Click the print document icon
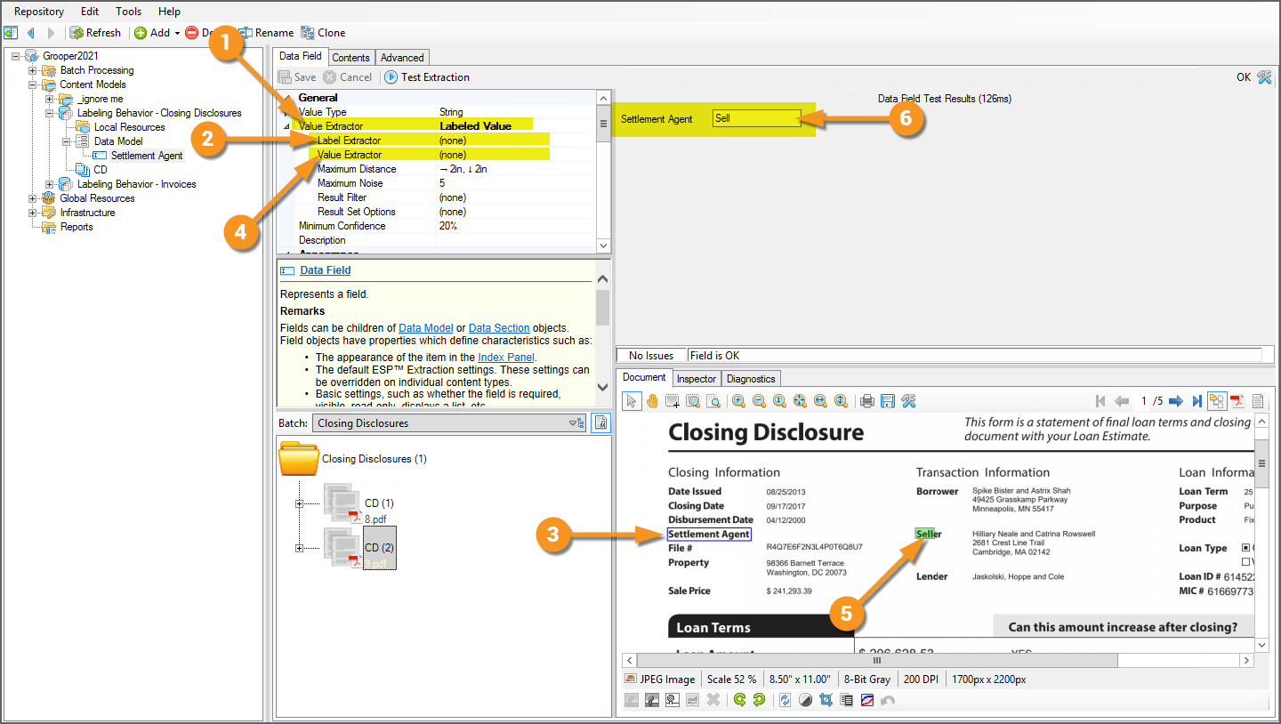This screenshot has width=1281, height=724. tap(866, 401)
